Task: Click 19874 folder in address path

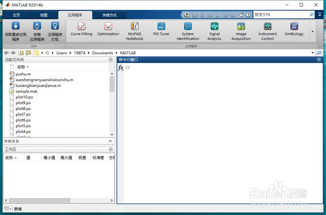Action: tap(80, 53)
